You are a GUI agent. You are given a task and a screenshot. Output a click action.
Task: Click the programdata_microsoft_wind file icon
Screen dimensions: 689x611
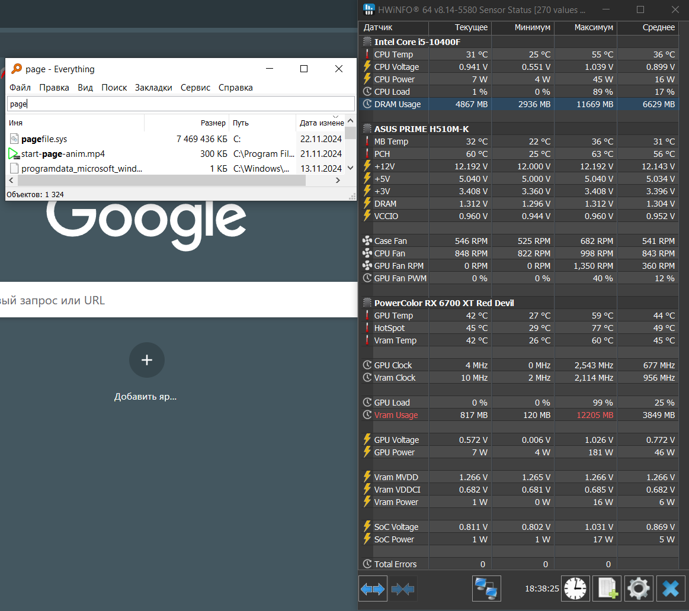pyautogui.click(x=14, y=168)
